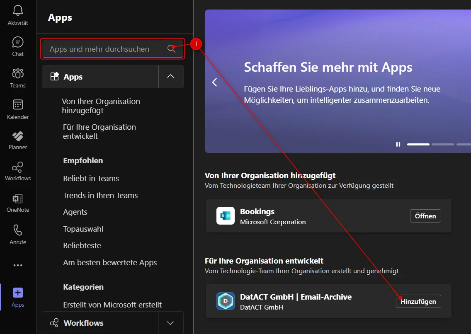Open 'Von Ihrer Organisation hinzugefügt' list item
The image size is (471, 334).
pyautogui.click(x=101, y=106)
